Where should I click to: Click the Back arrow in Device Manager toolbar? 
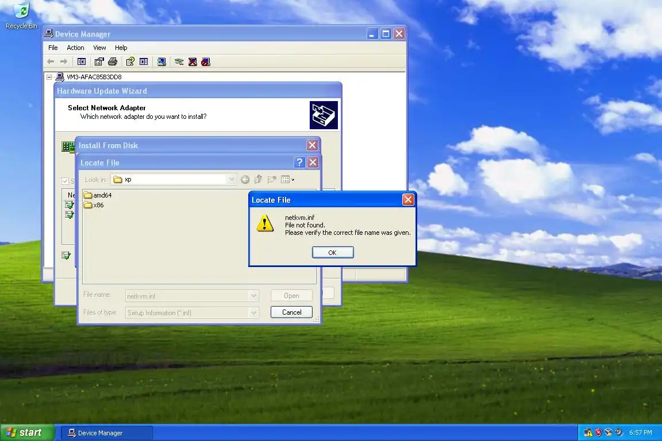pos(51,61)
